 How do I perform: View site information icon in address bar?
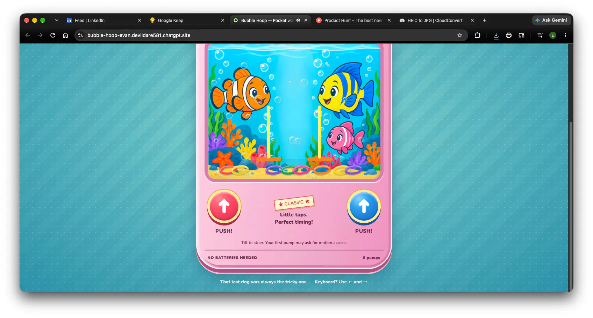[x=80, y=35]
